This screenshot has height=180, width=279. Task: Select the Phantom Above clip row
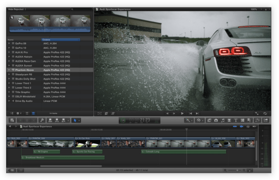point(26,70)
